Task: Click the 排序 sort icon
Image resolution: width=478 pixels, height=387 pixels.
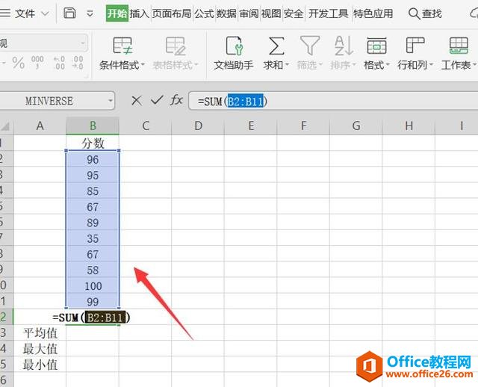Action: coord(344,46)
